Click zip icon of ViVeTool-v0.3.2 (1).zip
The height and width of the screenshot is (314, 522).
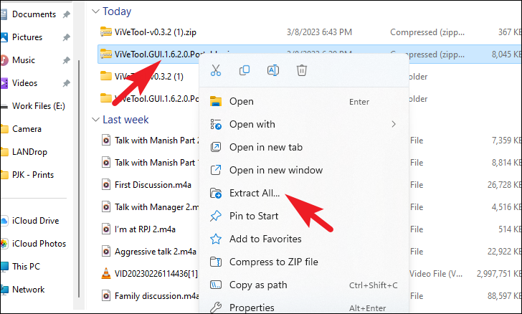(x=106, y=32)
